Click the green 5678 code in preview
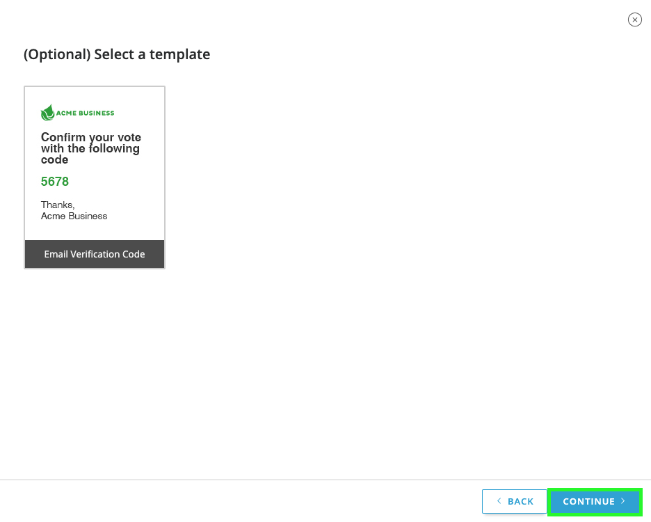This screenshot has height=522, width=651. tap(55, 182)
